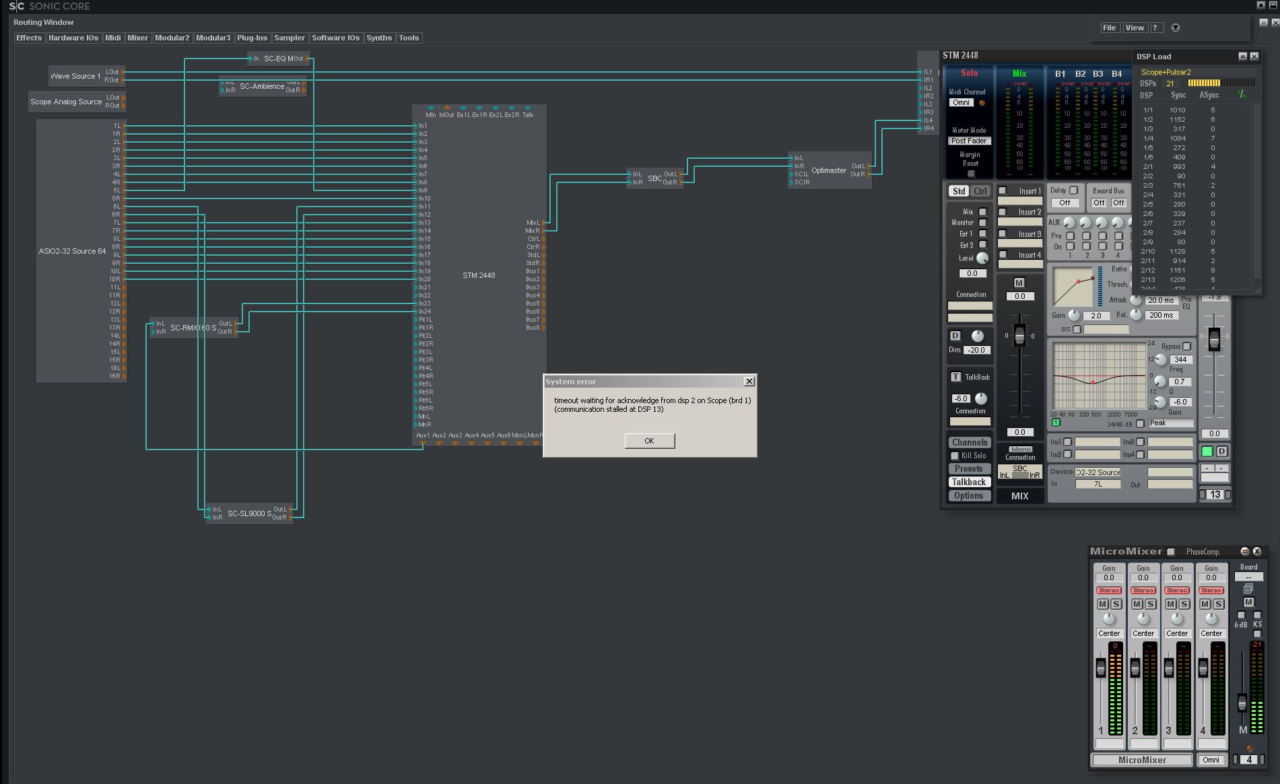Select the STM 2448 mixer module
1280x784 pixels.
point(479,275)
